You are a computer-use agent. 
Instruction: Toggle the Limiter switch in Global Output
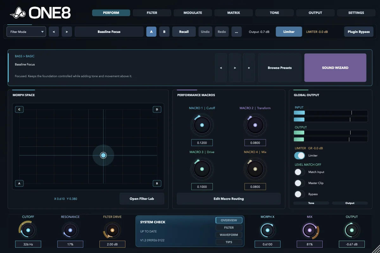pos(300,156)
